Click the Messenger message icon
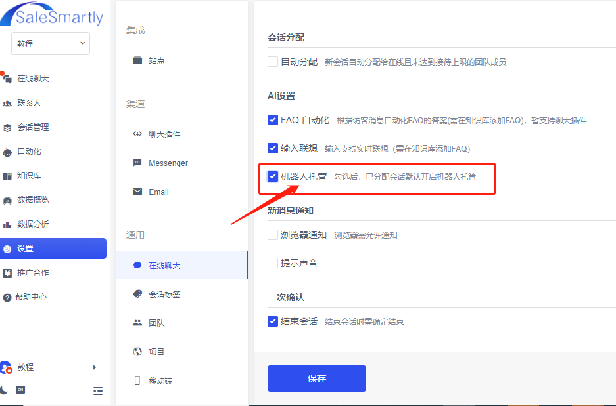The image size is (616, 406). pyautogui.click(x=137, y=163)
